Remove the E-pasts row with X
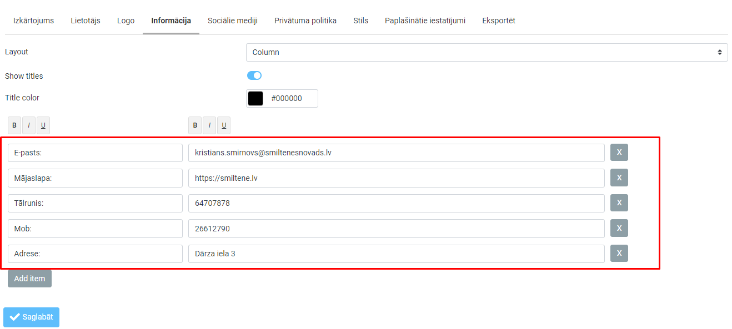Screen dimensions: 732x329 pyautogui.click(x=619, y=153)
